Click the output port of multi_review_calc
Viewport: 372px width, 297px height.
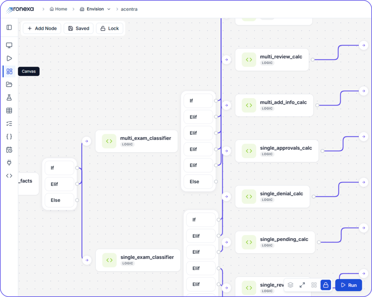(312, 59)
